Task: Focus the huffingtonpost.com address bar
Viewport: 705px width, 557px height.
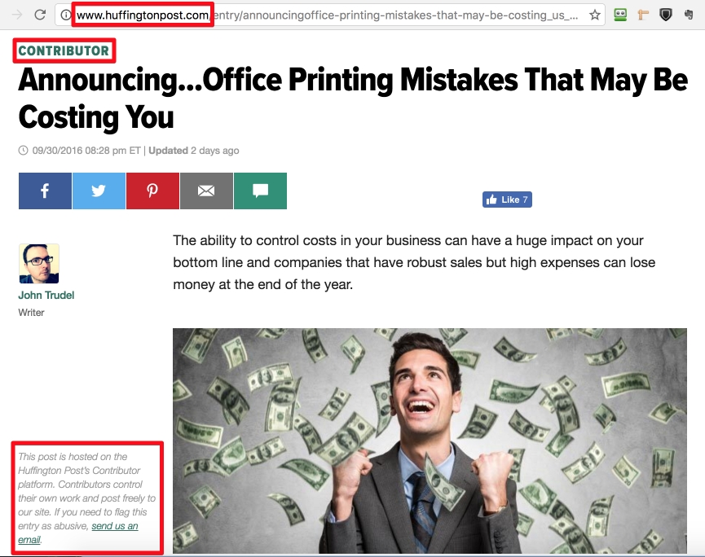Action: (x=330, y=15)
